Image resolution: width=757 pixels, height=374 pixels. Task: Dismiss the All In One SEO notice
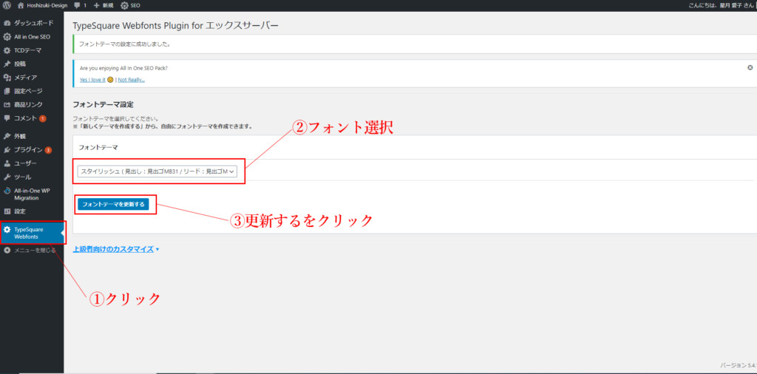pos(750,67)
